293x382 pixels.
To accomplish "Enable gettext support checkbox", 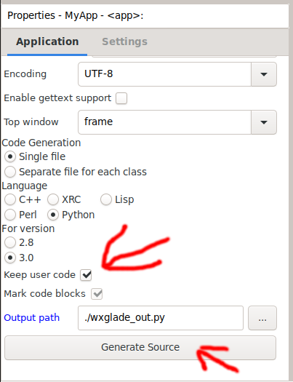I will click(121, 98).
